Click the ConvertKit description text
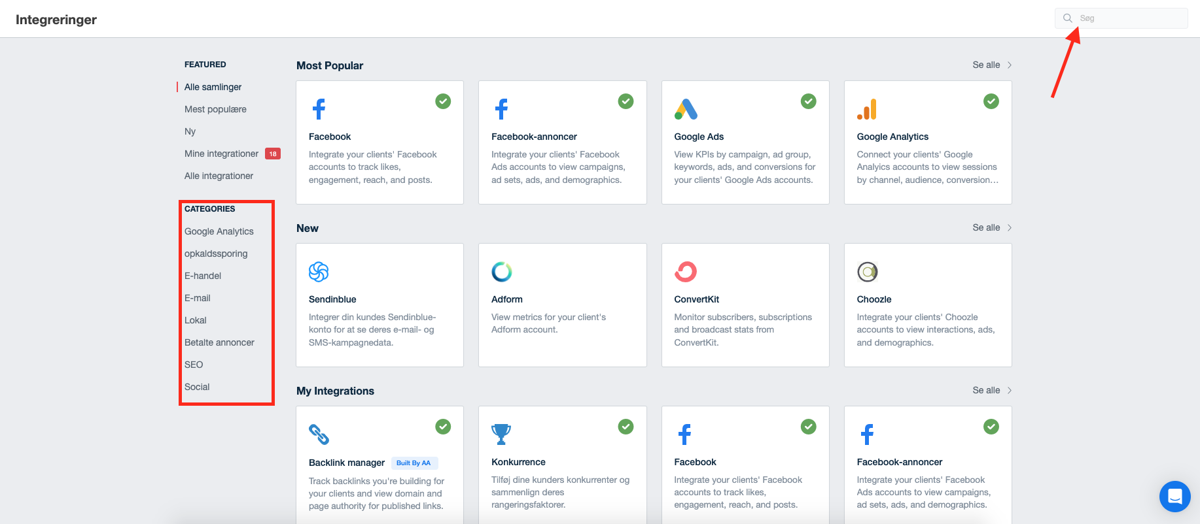Image resolution: width=1200 pixels, height=524 pixels. coord(743,330)
